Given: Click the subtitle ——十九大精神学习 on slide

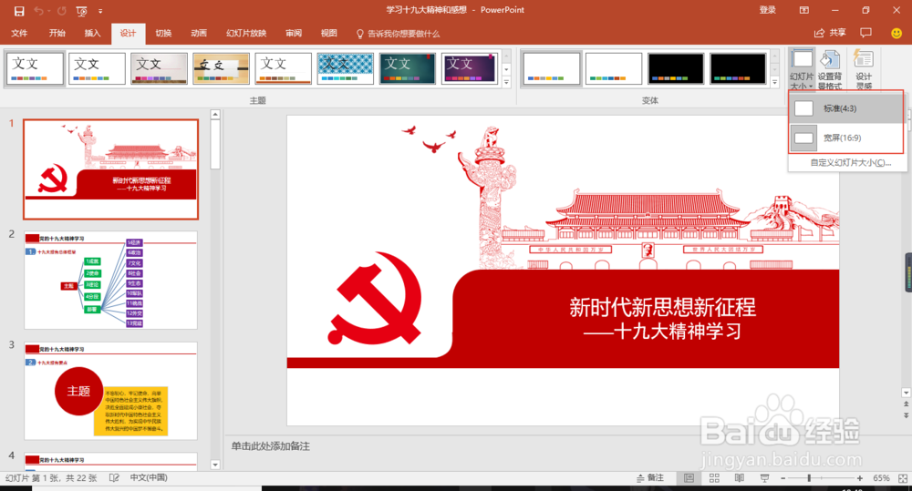Looking at the screenshot, I should point(662,332).
